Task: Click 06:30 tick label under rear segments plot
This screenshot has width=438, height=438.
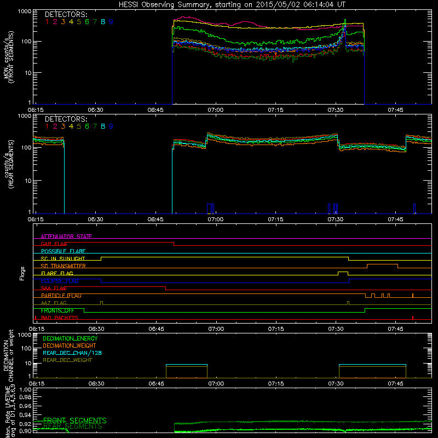Action: (x=95, y=220)
